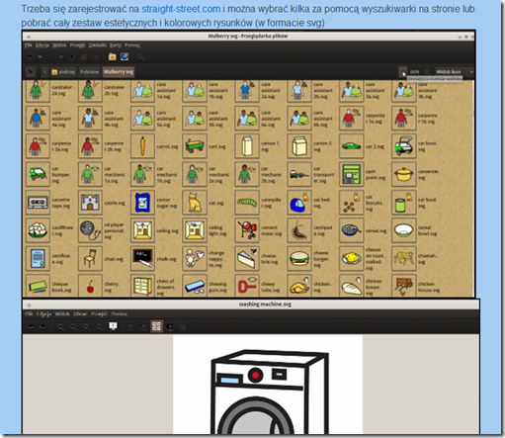Select the cassette tape.svg file icon
505x438 pixels.
pos(38,203)
